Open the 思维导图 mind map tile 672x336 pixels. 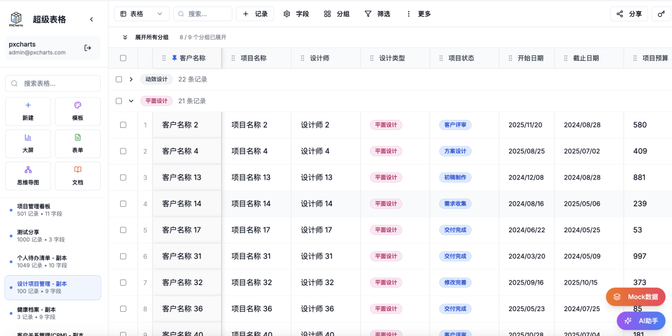[x=28, y=176]
